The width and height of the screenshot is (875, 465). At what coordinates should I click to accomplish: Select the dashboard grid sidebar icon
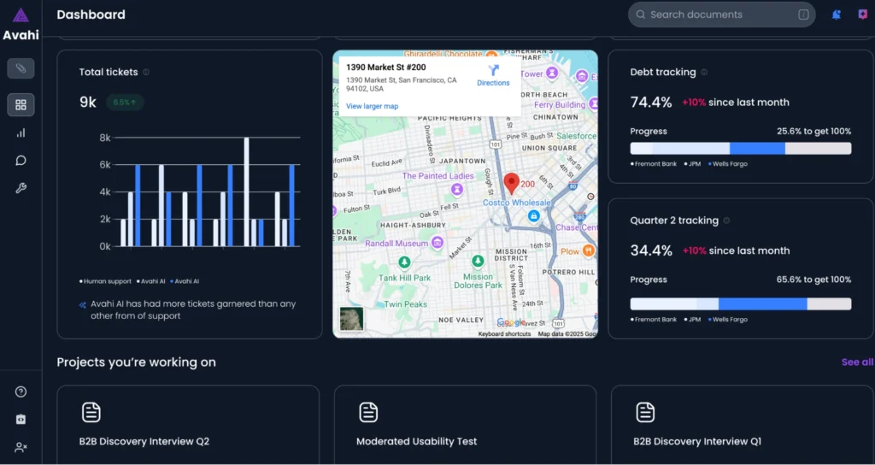[21, 104]
